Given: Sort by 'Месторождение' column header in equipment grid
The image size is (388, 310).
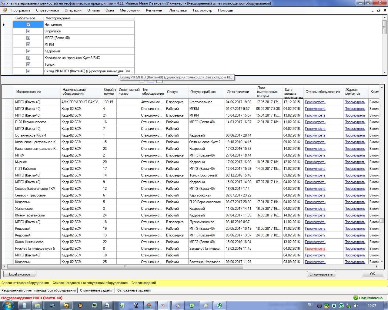Looking at the screenshot, I should 37,92.
